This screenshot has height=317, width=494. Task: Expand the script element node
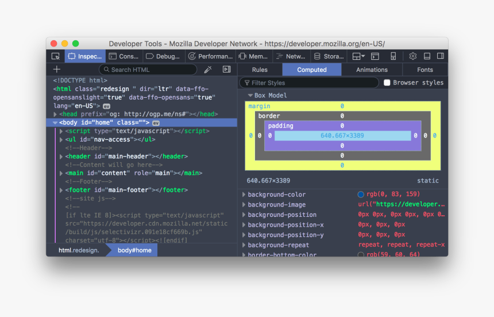(x=61, y=131)
